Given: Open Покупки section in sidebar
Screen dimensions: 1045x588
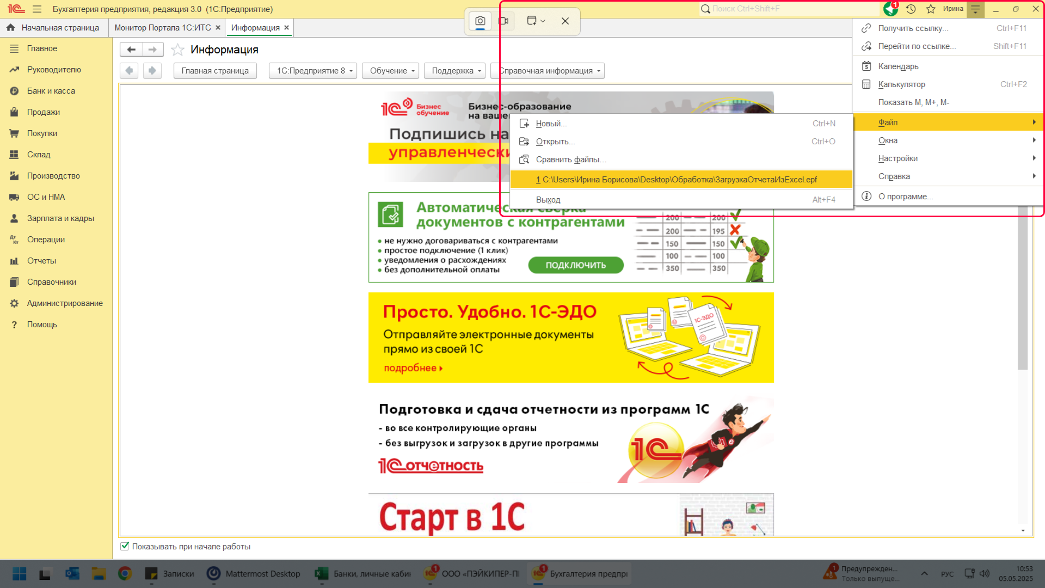Looking at the screenshot, I should [56, 133].
